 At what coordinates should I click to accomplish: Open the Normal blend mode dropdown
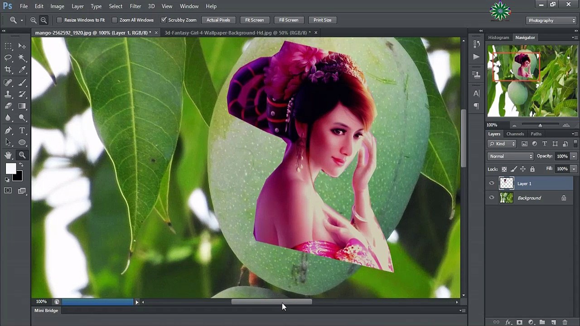511,156
